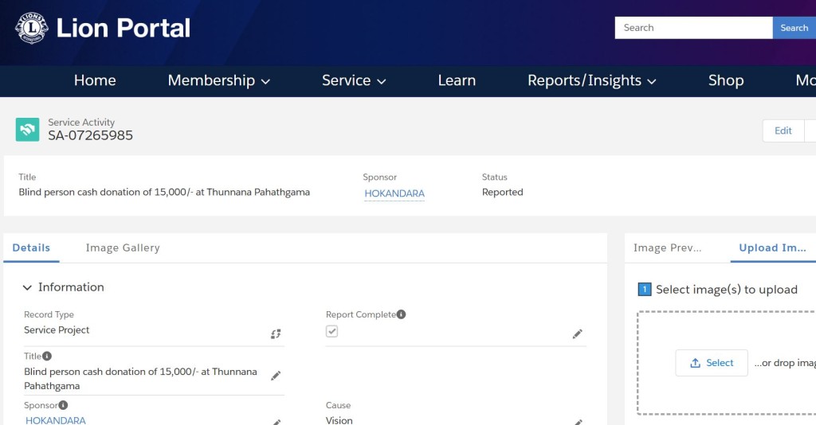Click 'Select image(s) to upload' heading
Image resolution: width=816 pixels, height=425 pixels.
pyautogui.click(x=727, y=290)
